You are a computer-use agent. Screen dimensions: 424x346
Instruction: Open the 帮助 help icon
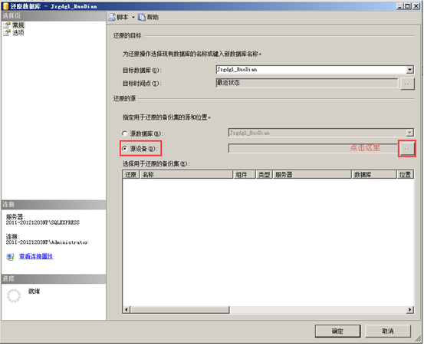coord(141,18)
